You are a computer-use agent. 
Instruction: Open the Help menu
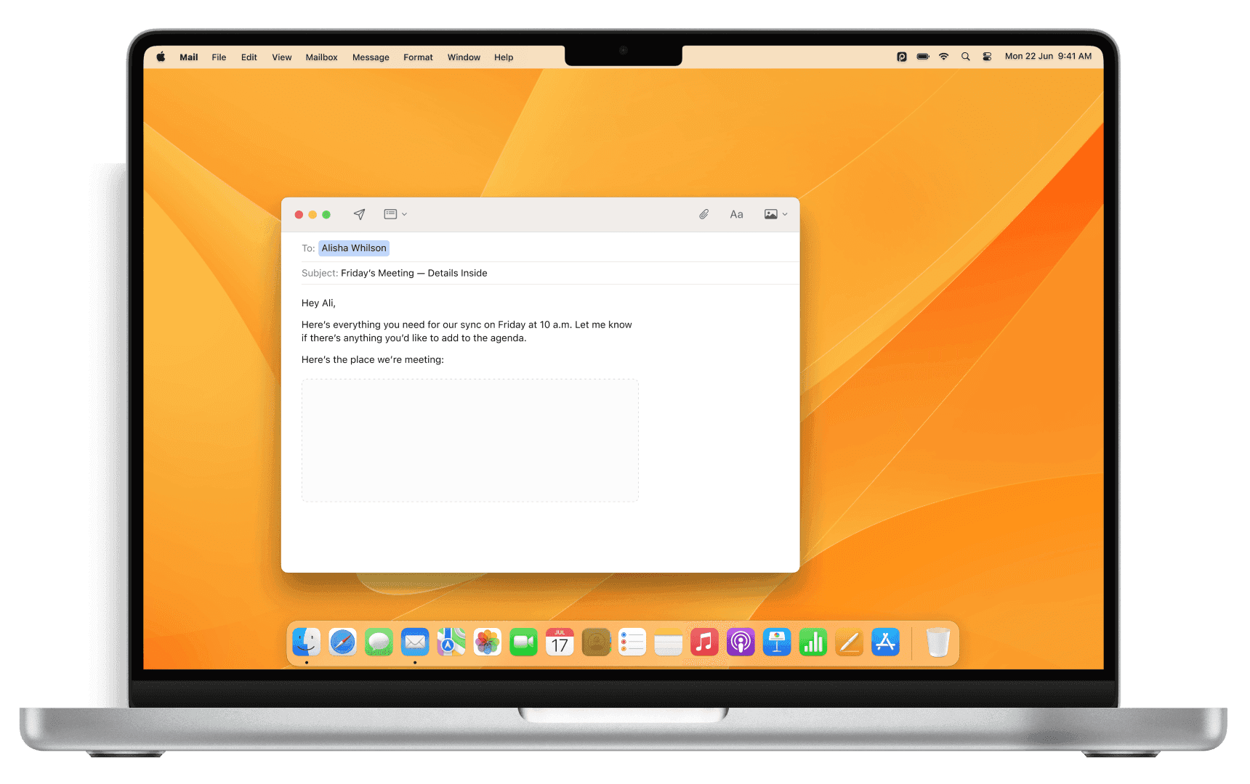[504, 57]
